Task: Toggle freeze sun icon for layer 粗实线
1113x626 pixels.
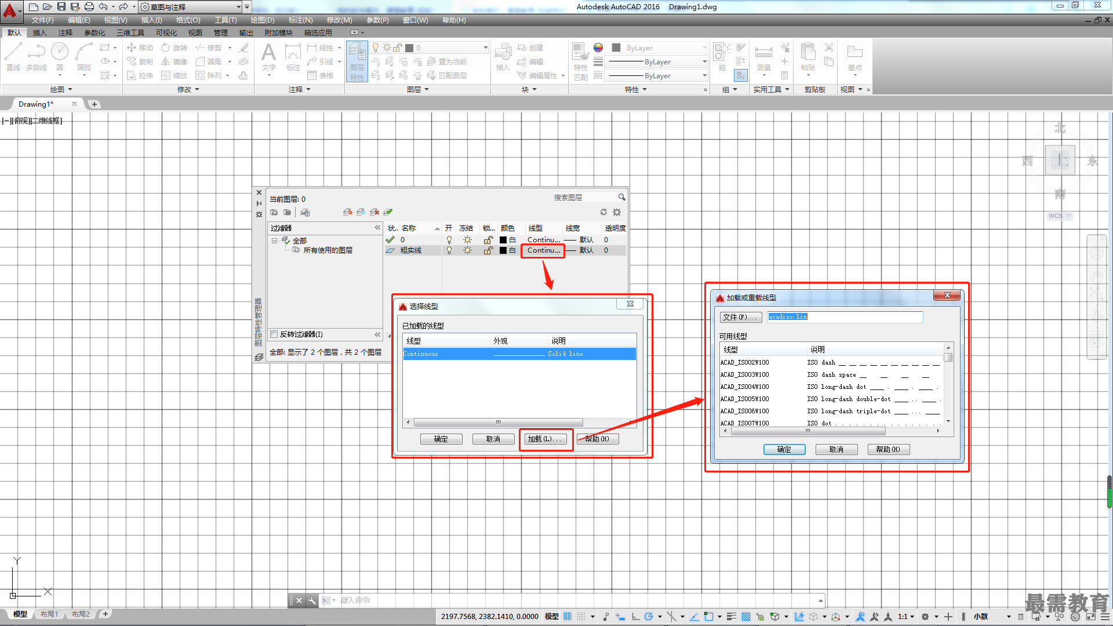Action: (x=467, y=250)
